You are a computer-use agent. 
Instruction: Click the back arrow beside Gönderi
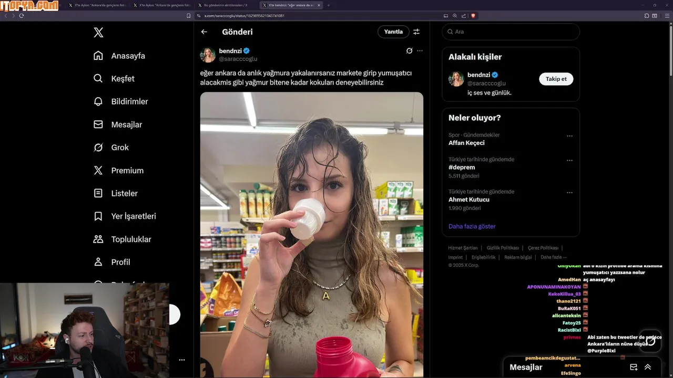(204, 32)
